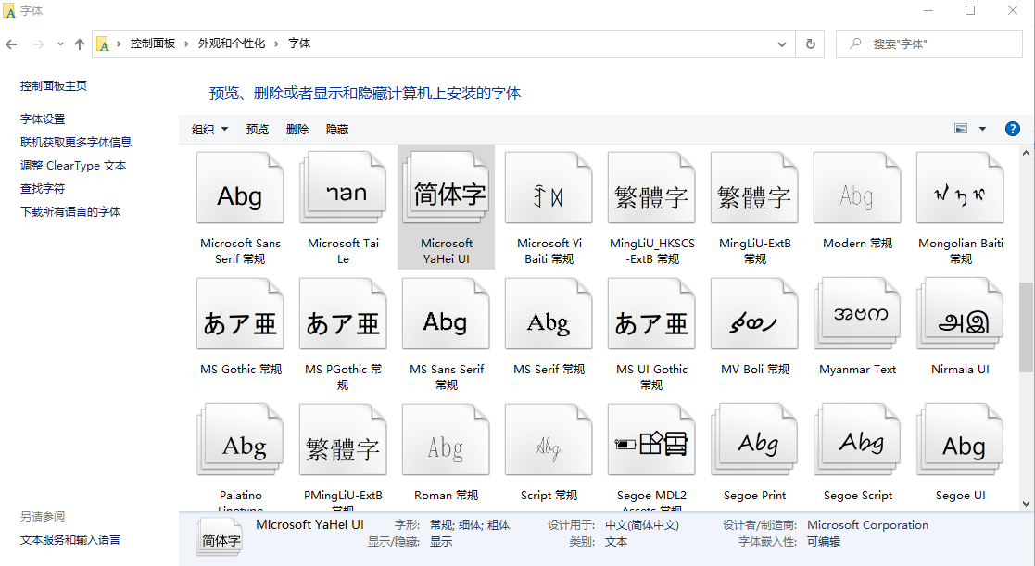Select the Script font icon
The width and height of the screenshot is (1035, 566).
click(549, 439)
